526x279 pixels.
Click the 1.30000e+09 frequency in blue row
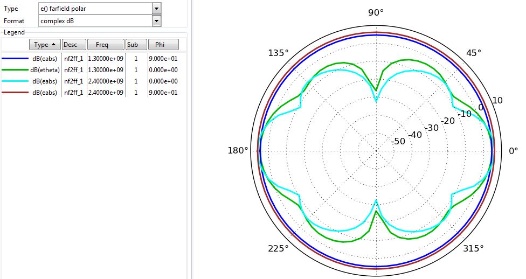pyautogui.click(x=106, y=59)
